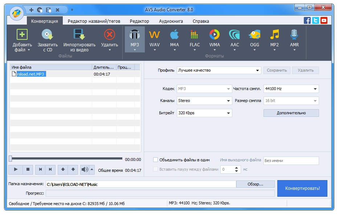Click the YouTube icon in the title bar
The height and width of the screenshot is (217, 343).
(x=323, y=21)
